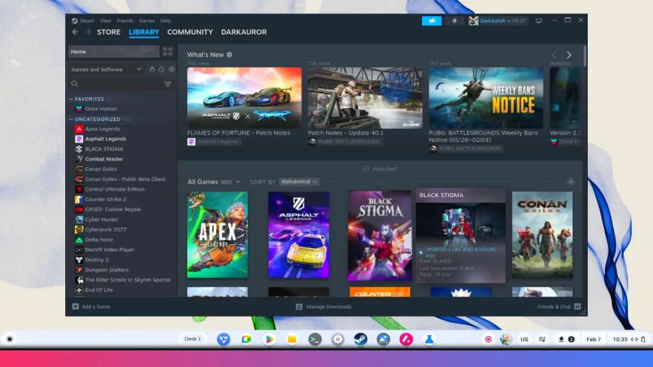Click Manage Downloads
The width and height of the screenshot is (653, 367).
[323, 307]
